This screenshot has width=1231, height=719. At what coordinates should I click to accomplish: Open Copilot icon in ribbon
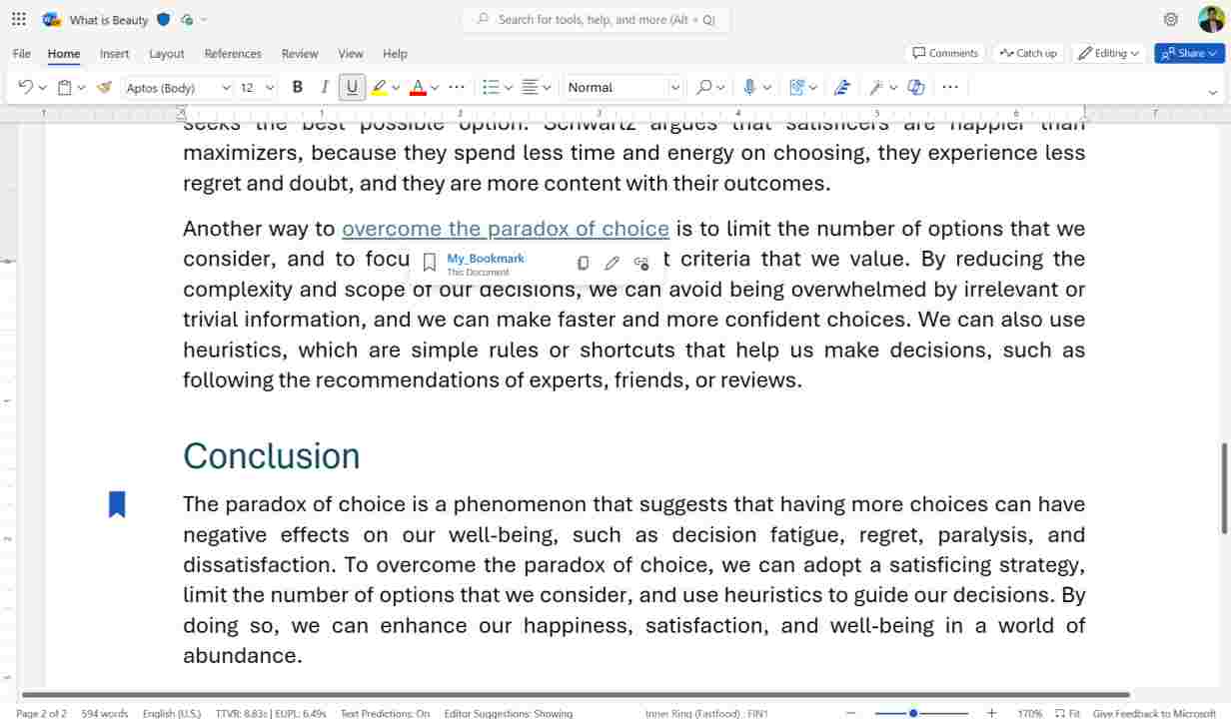click(x=916, y=87)
